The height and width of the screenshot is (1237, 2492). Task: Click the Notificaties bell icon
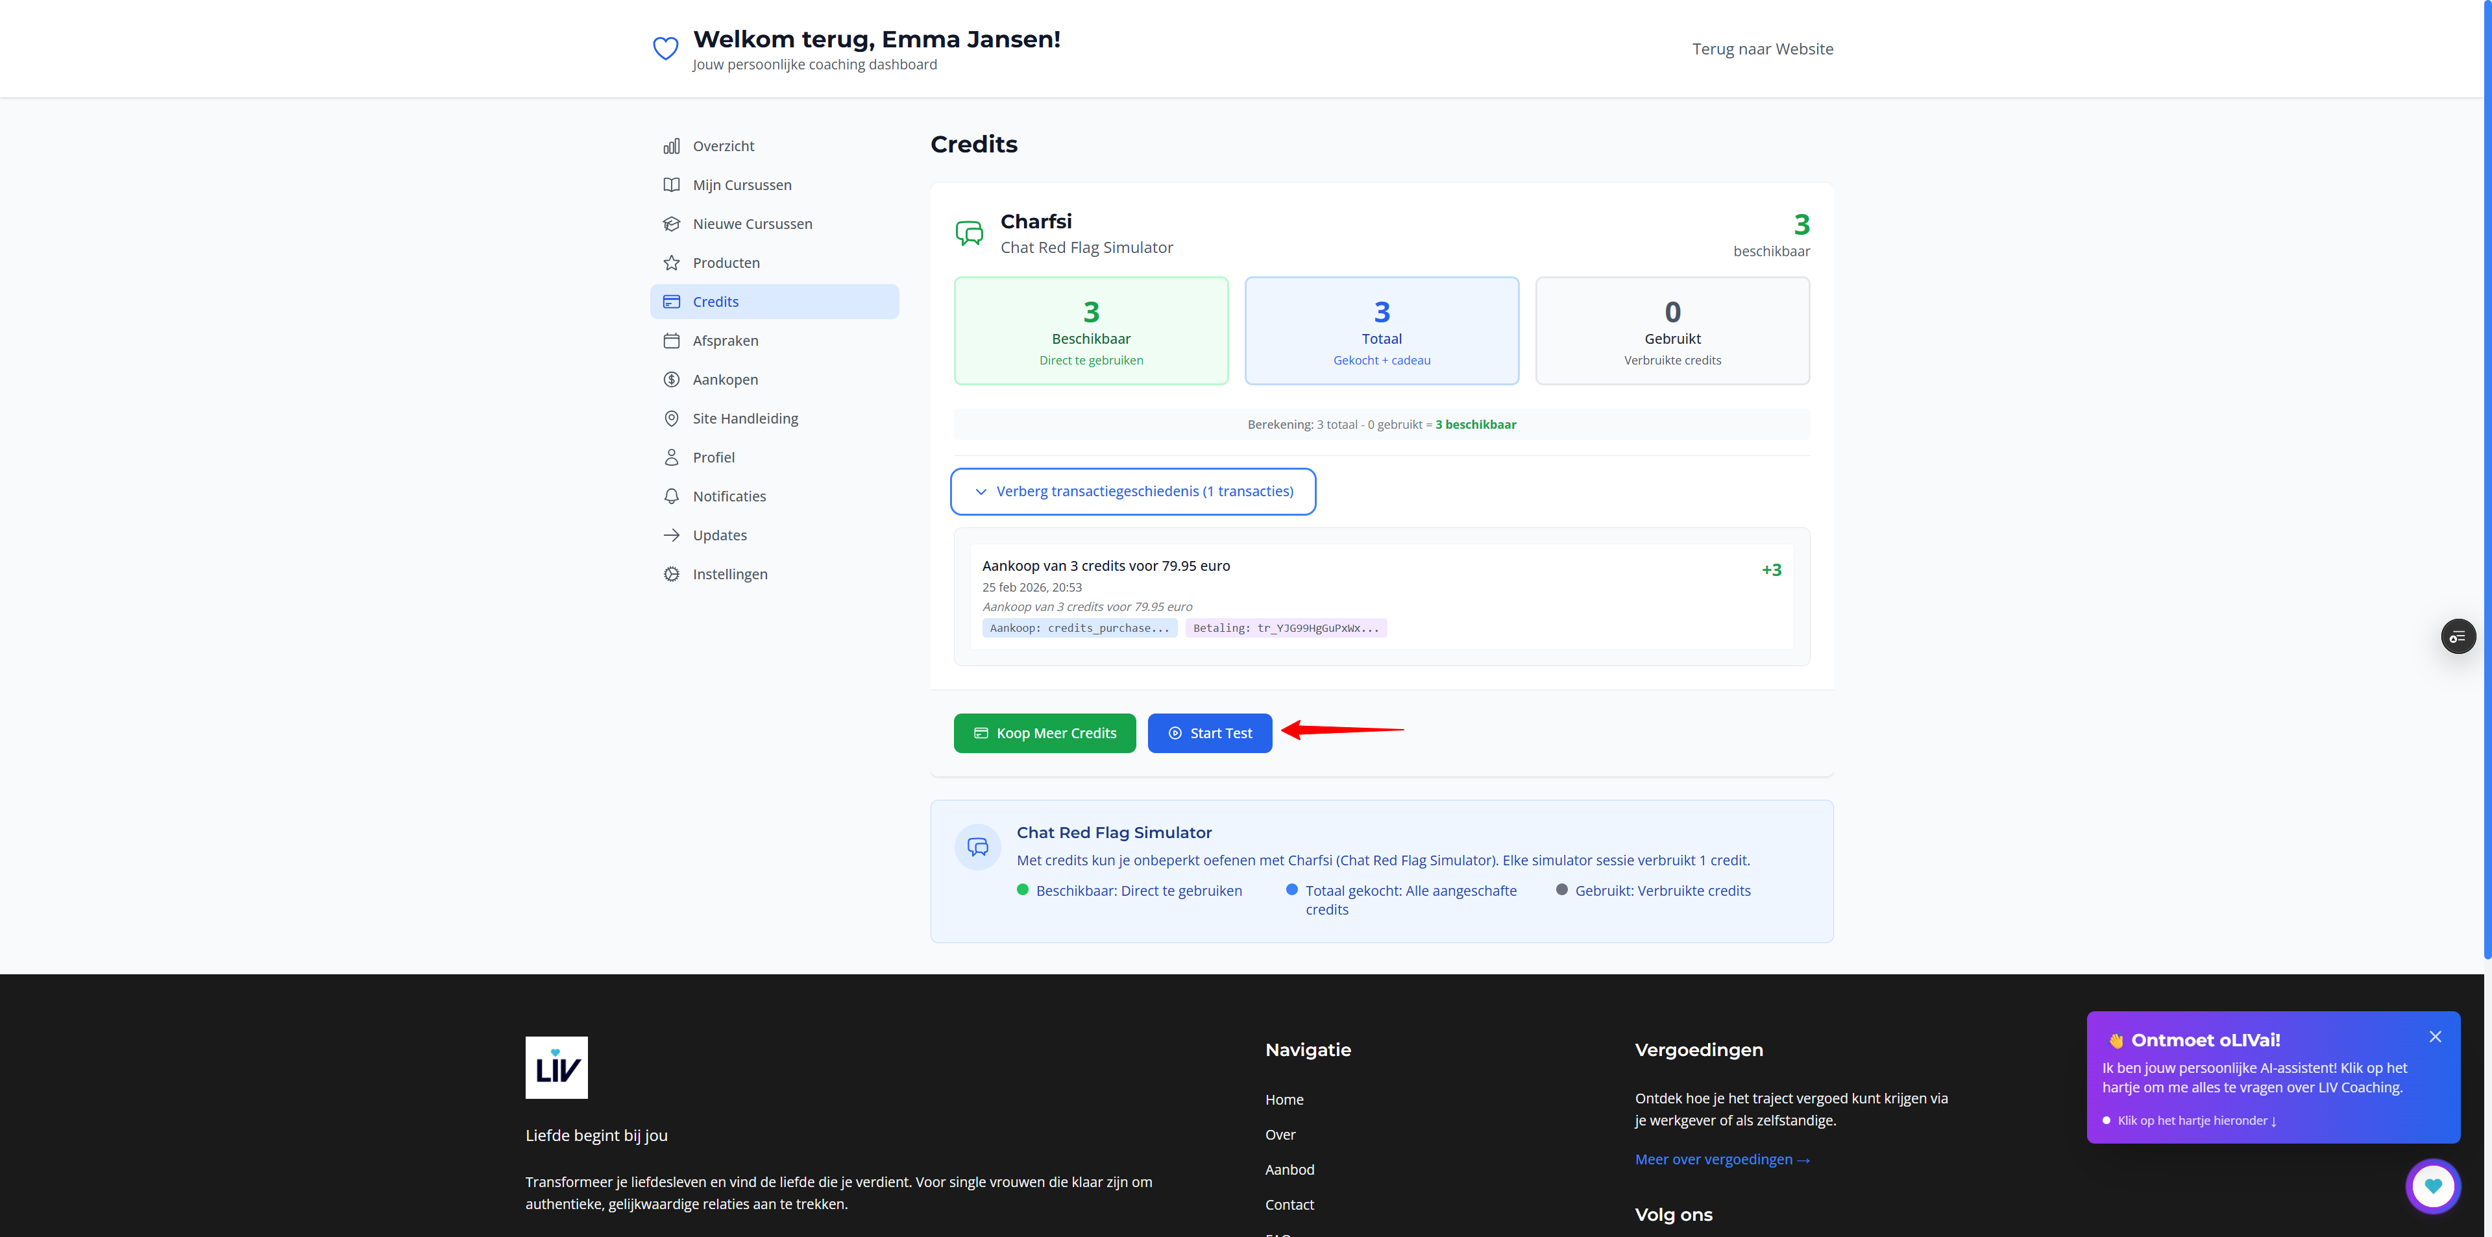click(672, 495)
